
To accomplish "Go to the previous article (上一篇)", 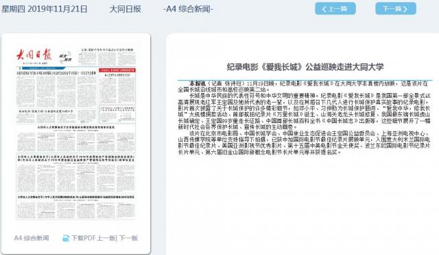I will (x=335, y=9).
